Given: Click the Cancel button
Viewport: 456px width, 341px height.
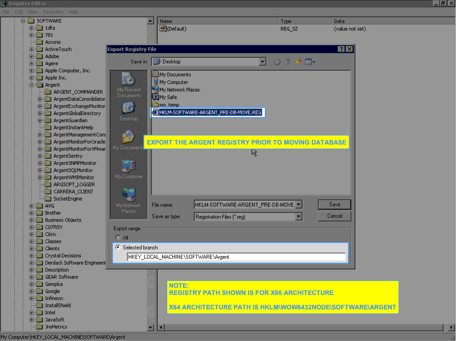Looking at the screenshot, I should (334, 216).
